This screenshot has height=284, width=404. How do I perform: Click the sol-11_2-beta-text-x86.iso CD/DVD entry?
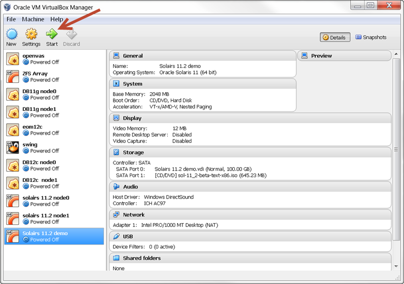(211, 176)
